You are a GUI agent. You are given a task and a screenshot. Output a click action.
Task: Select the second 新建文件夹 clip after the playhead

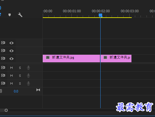(x=116, y=58)
